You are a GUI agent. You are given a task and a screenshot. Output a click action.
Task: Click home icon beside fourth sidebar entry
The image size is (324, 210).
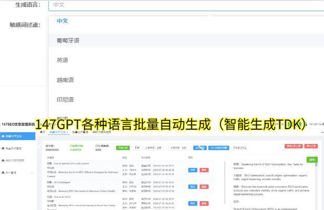click(3, 172)
